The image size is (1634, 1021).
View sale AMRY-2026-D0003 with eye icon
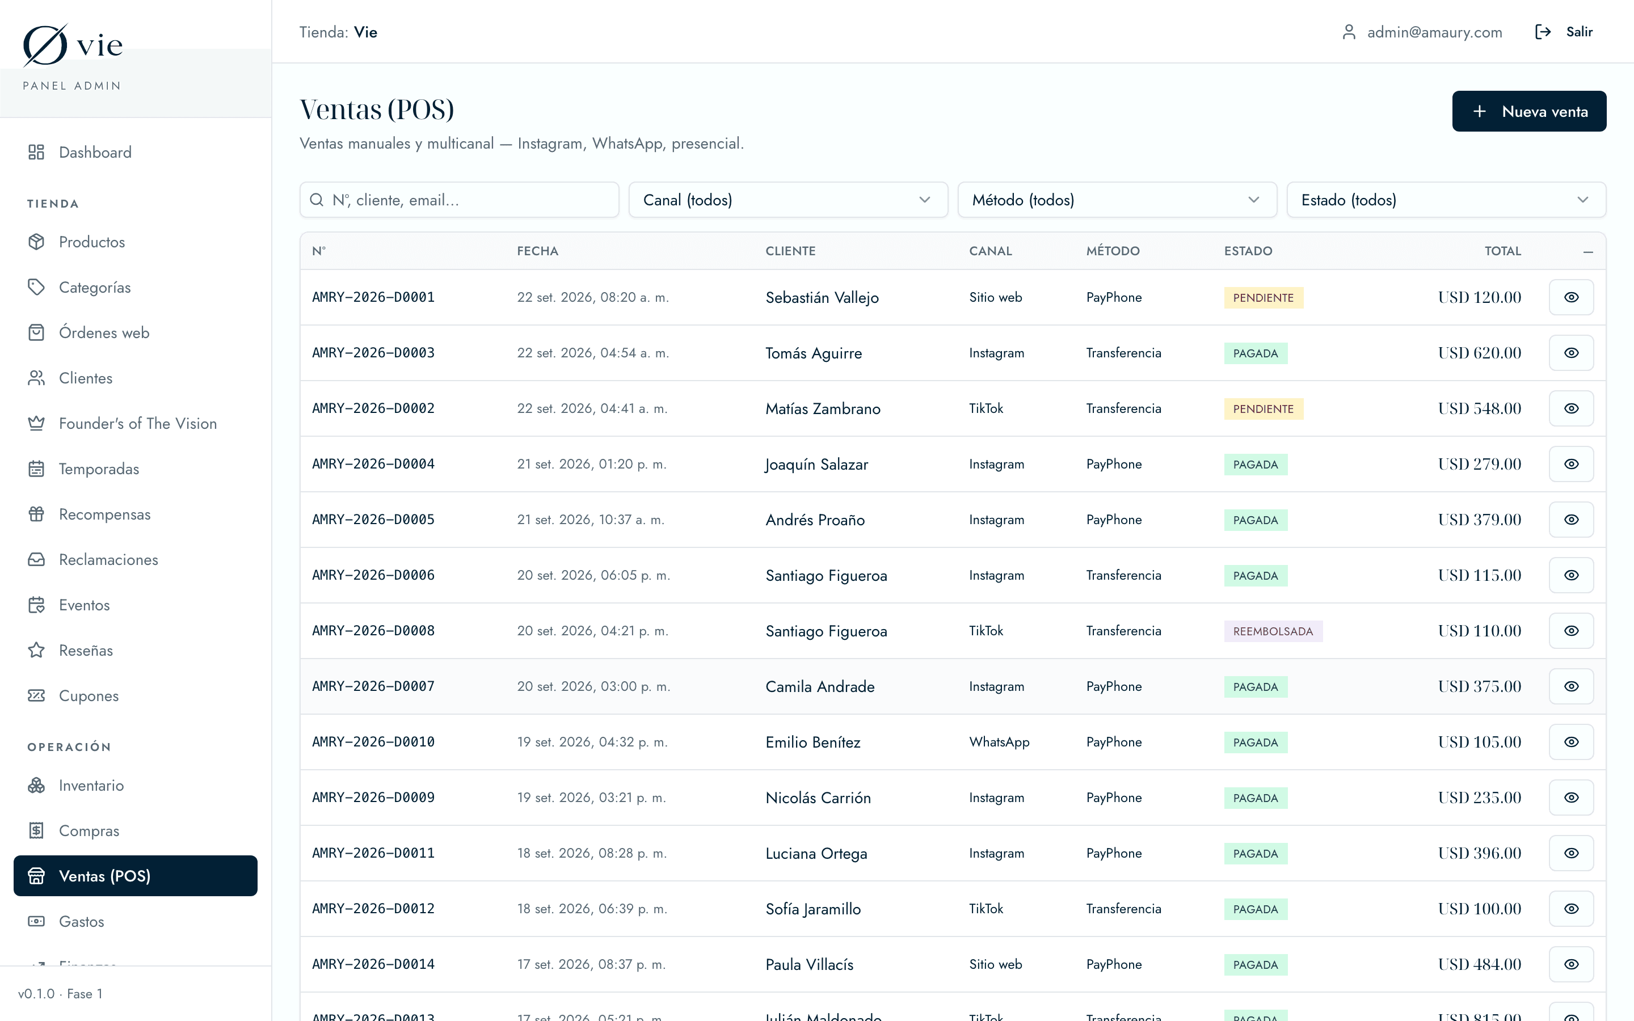[x=1571, y=352]
